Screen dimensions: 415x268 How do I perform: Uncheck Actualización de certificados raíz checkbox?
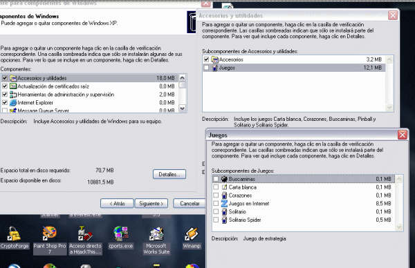click(5, 86)
